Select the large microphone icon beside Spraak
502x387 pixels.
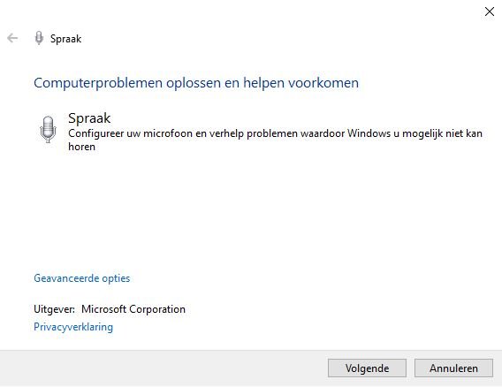tap(48, 129)
